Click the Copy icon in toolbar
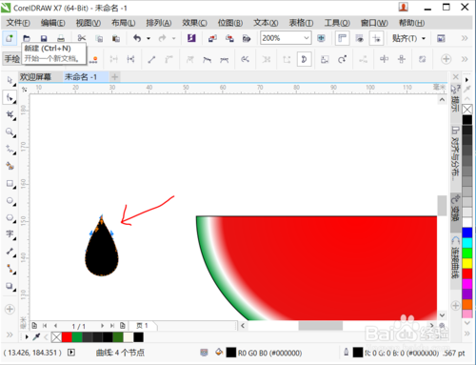This screenshot has width=476, height=365. coord(99,38)
